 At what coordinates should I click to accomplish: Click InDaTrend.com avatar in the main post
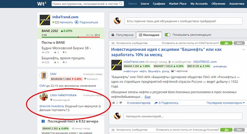[x=116, y=65]
